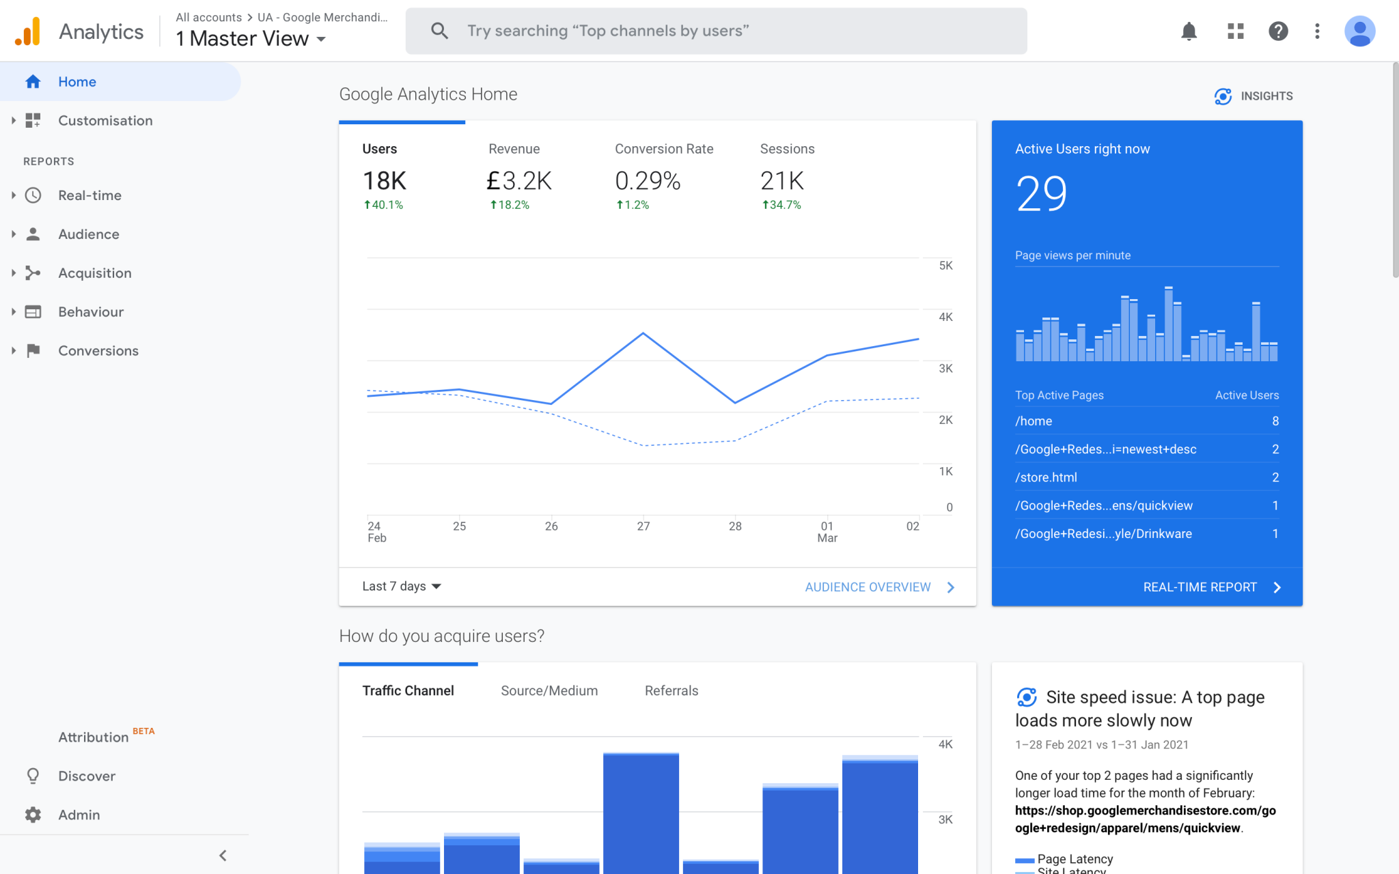This screenshot has height=874, width=1399.
Task: Open the AUDIENCE OVERVIEW link
Action: click(868, 587)
